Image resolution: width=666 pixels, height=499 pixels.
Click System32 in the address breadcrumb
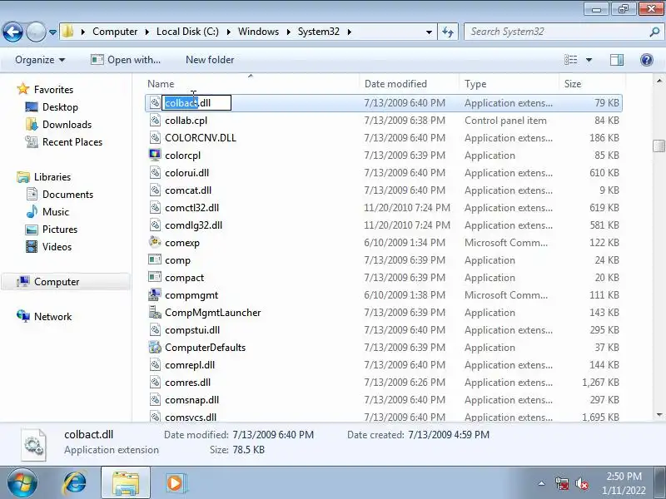[319, 32]
